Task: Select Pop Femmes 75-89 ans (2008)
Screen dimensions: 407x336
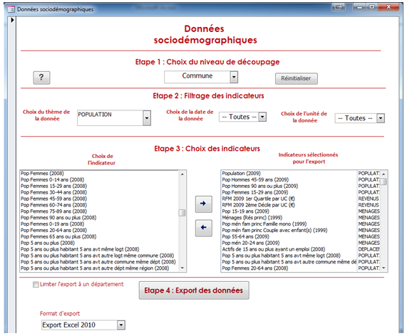Action: [x=99, y=211]
